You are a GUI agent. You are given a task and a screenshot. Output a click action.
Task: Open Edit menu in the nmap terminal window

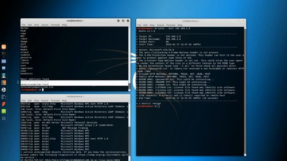[x=30, y=101]
